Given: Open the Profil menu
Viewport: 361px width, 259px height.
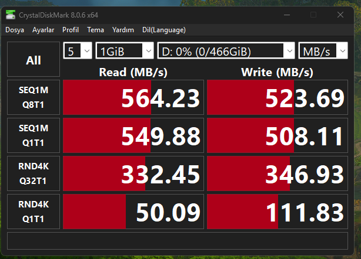Looking at the screenshot, I should (x=71, y=30).
